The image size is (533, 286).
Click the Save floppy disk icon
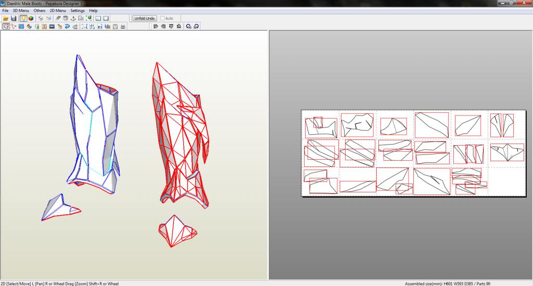point(14,18)
